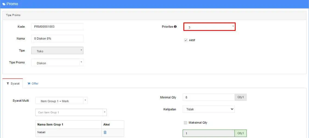The width and height of the screenshot is (309, 138).
Task: Switch to the Syarat tab
Action: click(x=13, y=84)
